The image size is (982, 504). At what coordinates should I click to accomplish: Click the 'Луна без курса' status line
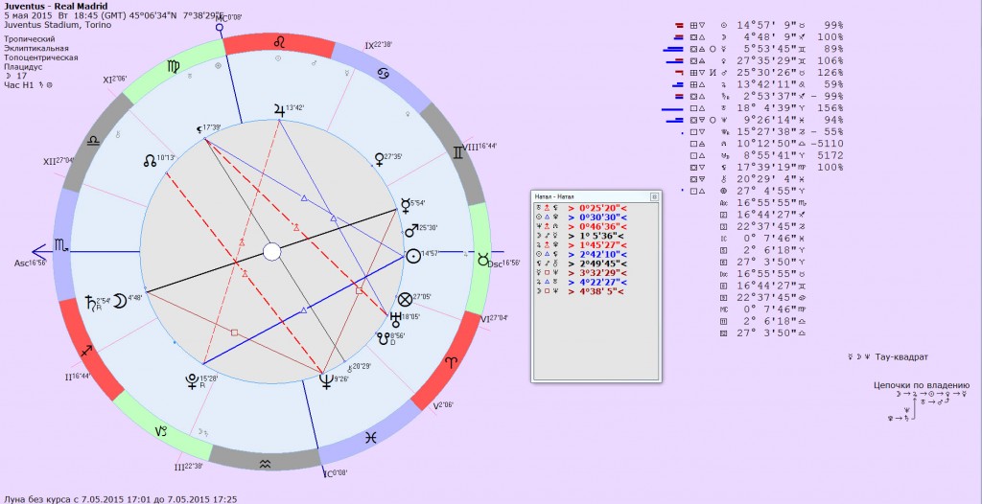[120, 499]
